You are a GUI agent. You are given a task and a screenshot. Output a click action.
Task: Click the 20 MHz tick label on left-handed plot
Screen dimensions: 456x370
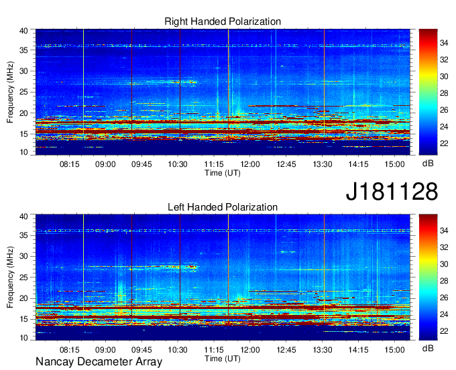click(23, 298)
